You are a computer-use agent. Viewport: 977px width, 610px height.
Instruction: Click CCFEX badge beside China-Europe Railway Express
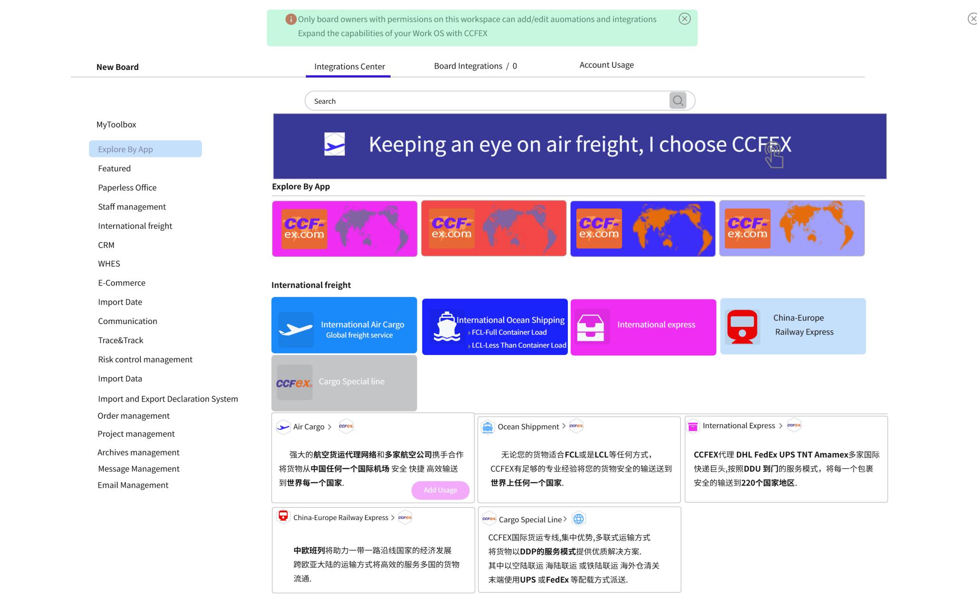coord(405,517)
